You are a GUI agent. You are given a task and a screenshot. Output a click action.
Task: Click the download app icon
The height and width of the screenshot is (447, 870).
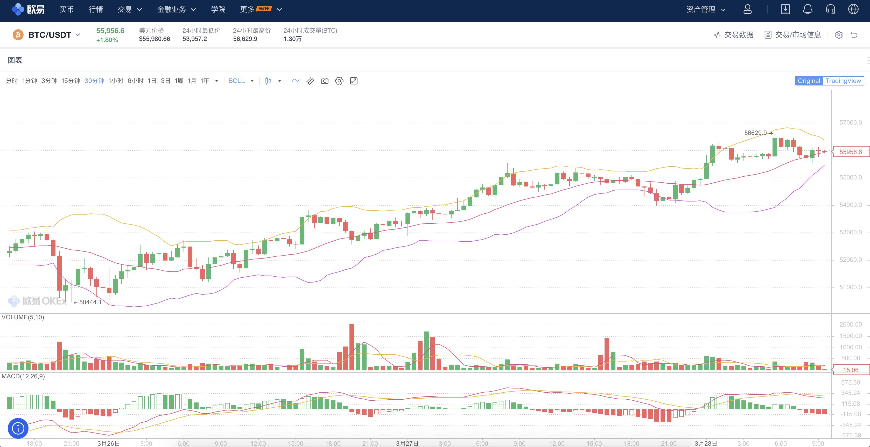[x=785, y=9]
